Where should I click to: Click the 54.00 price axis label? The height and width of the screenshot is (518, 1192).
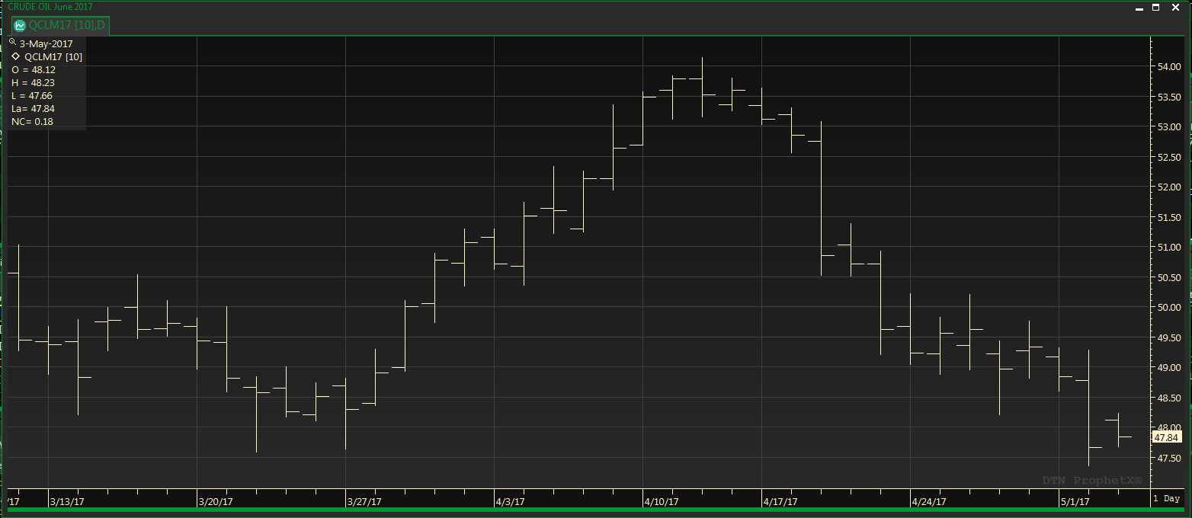tap(1170, 67)
